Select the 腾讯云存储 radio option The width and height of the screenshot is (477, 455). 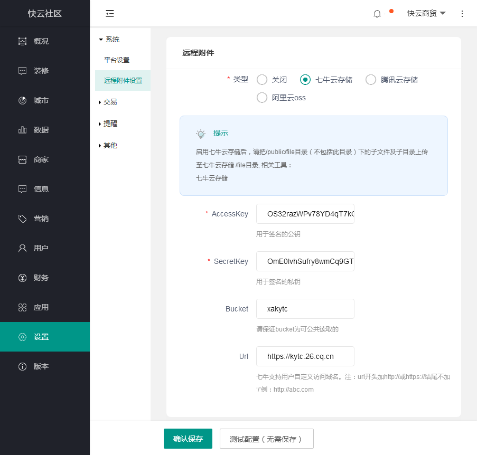(371, 80)
